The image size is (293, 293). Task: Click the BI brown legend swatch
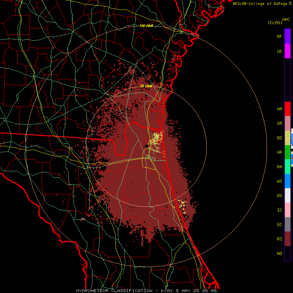[287, 239]
